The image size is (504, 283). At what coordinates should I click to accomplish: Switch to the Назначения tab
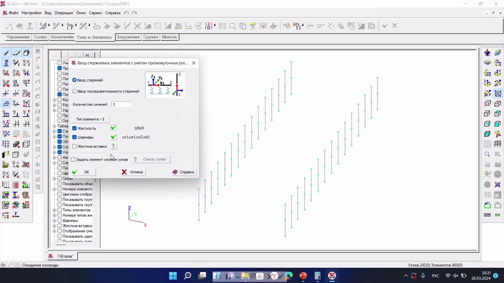(x=62, y=37)
